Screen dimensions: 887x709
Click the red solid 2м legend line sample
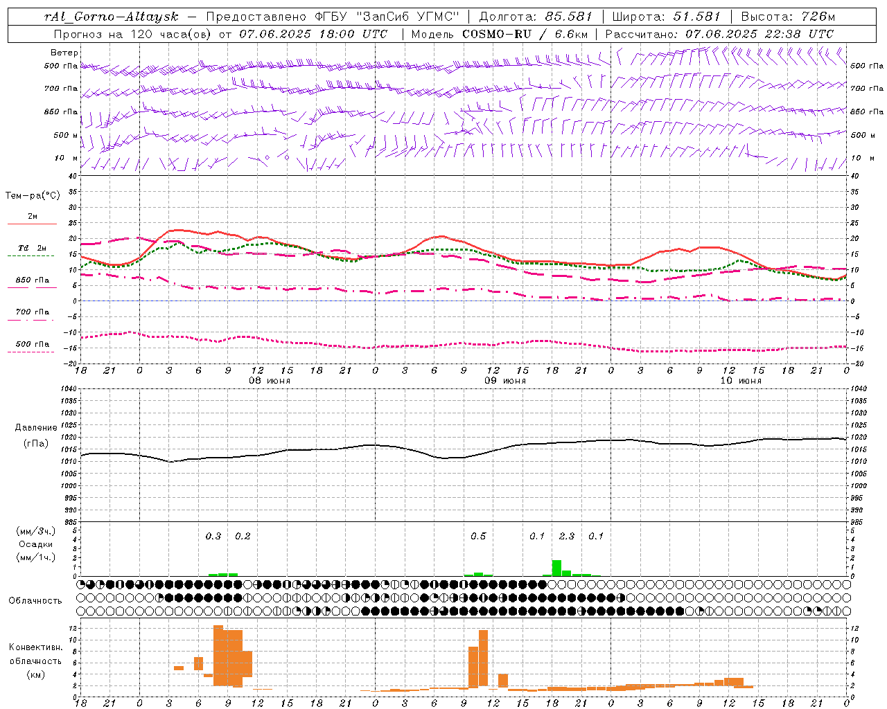coord(32,224)
